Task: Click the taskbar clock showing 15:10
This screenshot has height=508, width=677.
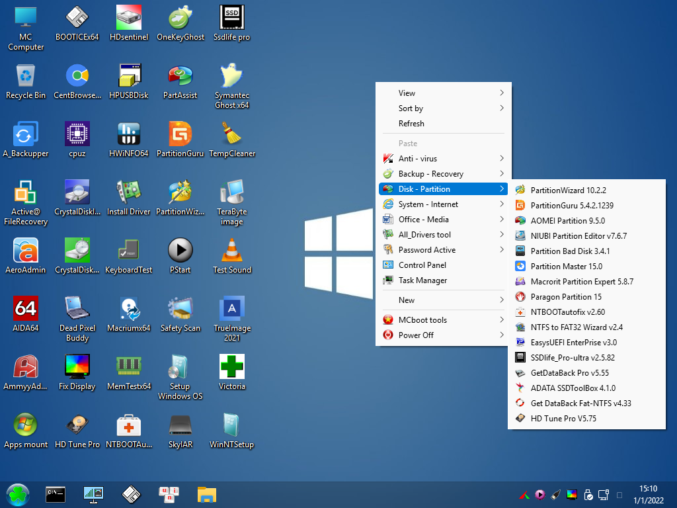Action: coord(649,494)
